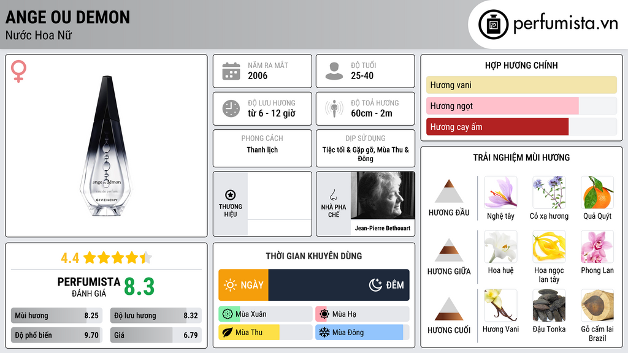Image resolution: width=628 pixels, height=353 pixels.
Task: Click the Mùa Xuân season bar
Action: tap(266, 314)
